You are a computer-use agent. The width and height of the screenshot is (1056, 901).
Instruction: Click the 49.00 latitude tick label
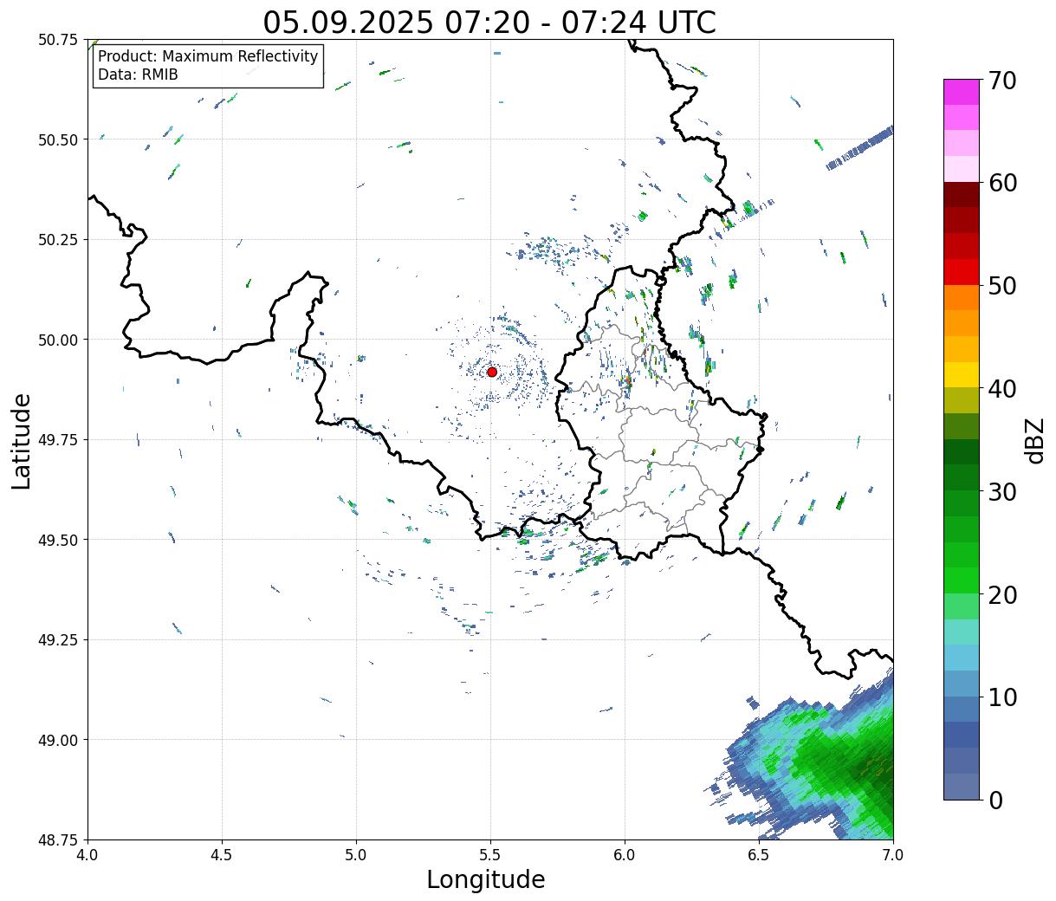[x=58, y=740]
